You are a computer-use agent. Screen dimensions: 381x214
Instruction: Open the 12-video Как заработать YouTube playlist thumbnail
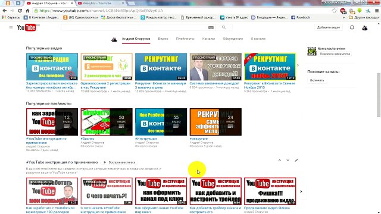point(52,122)
